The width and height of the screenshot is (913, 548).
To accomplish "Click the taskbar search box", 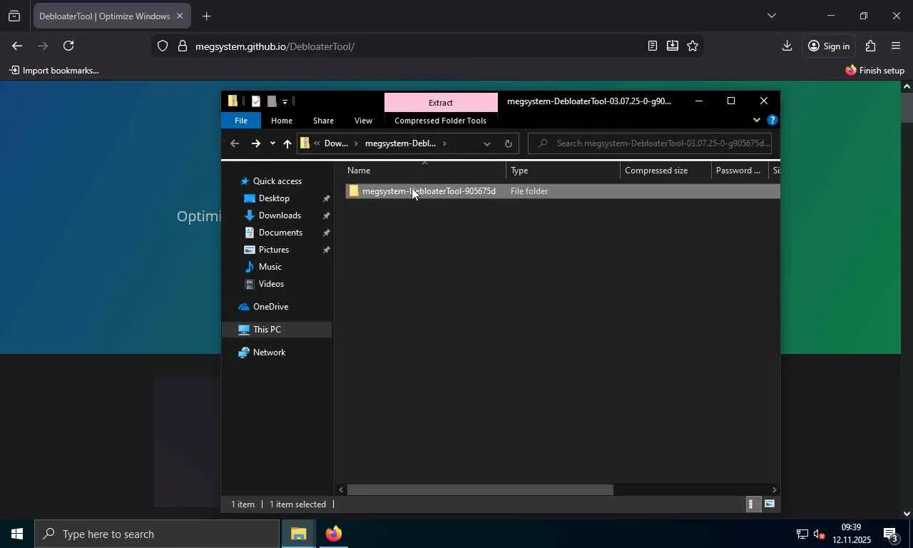I will pyautogui.click(x=157, y=534).
